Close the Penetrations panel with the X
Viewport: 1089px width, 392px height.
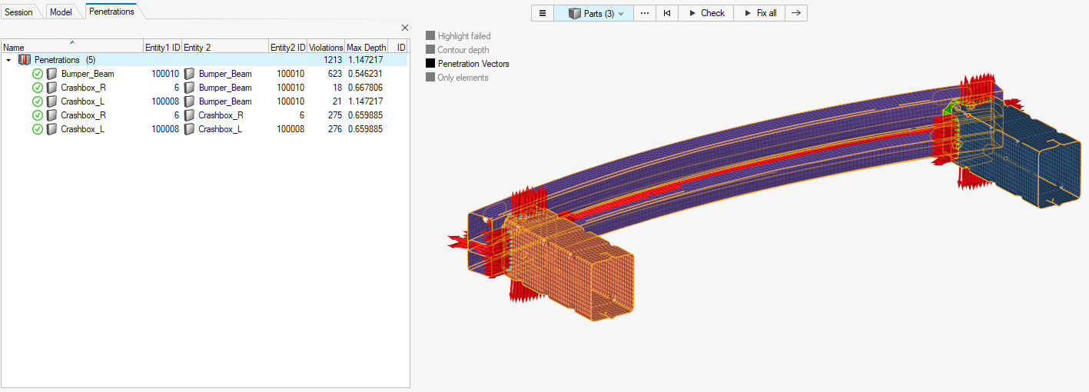[x=405, y=28]
